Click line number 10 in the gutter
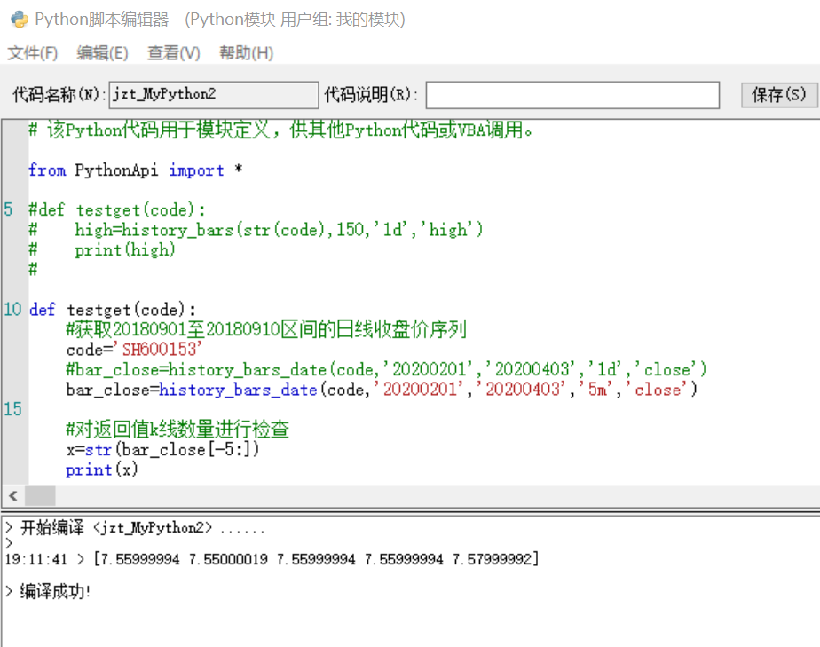 12,309
